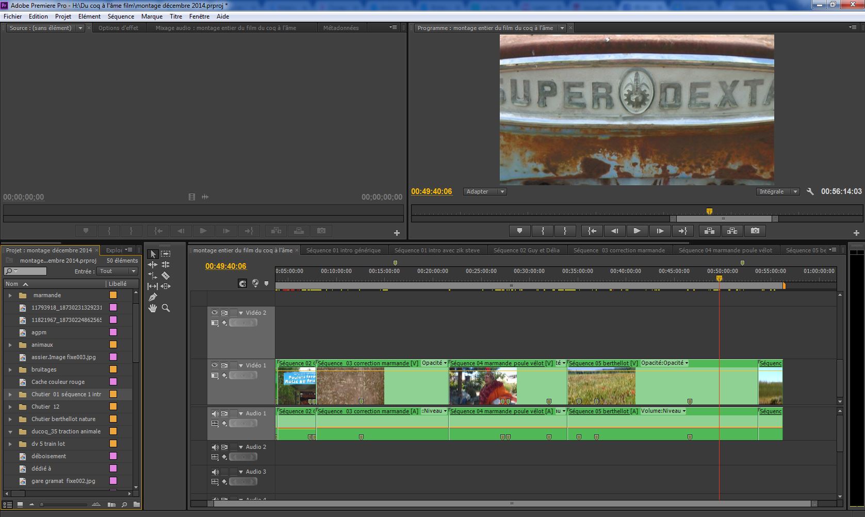
Task: Click the Lift button in Program monitor
Action: click(709, 231)
